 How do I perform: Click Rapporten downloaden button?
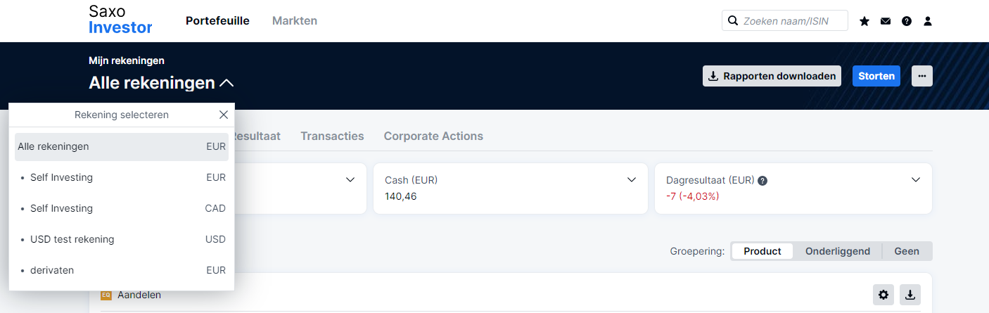[x=772, y=76]
